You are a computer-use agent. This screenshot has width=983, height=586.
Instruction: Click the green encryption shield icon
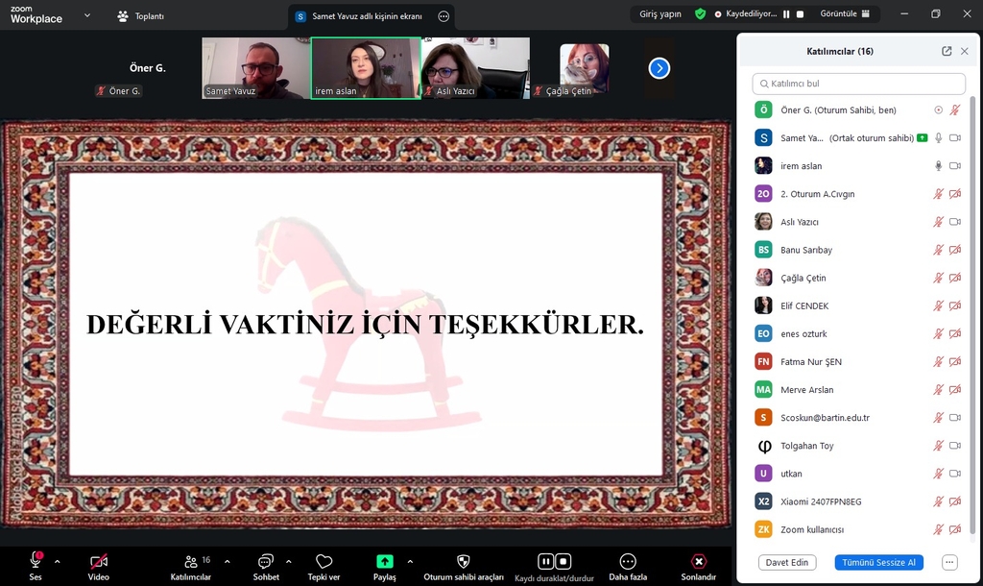point(701,14)
